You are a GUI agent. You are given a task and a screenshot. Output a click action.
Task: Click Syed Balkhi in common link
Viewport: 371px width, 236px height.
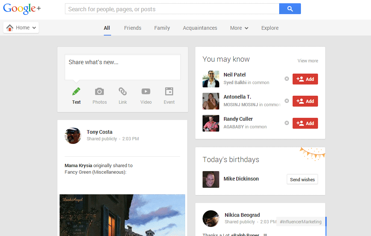click(x=235, y=82)
